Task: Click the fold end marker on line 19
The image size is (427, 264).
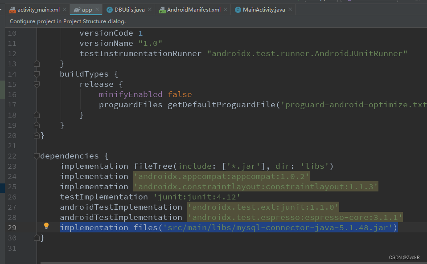Action: 37,126
